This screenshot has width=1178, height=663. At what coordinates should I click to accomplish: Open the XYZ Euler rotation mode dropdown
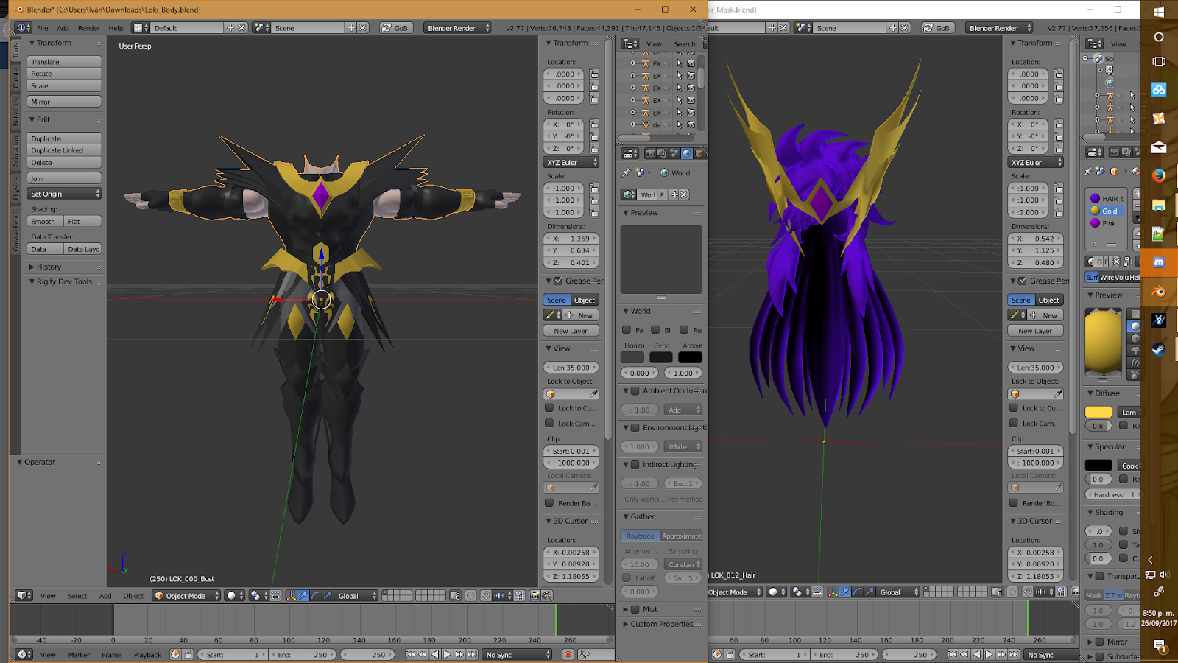tap(571, 161)
